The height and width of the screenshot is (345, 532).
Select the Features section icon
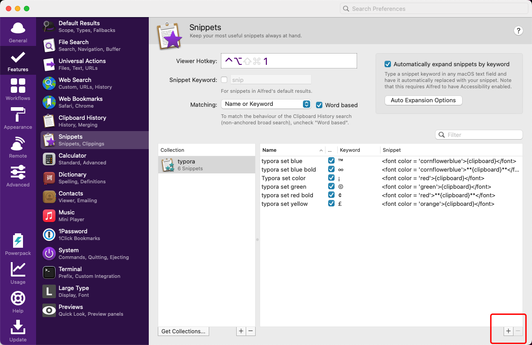(x=18, y=61)
